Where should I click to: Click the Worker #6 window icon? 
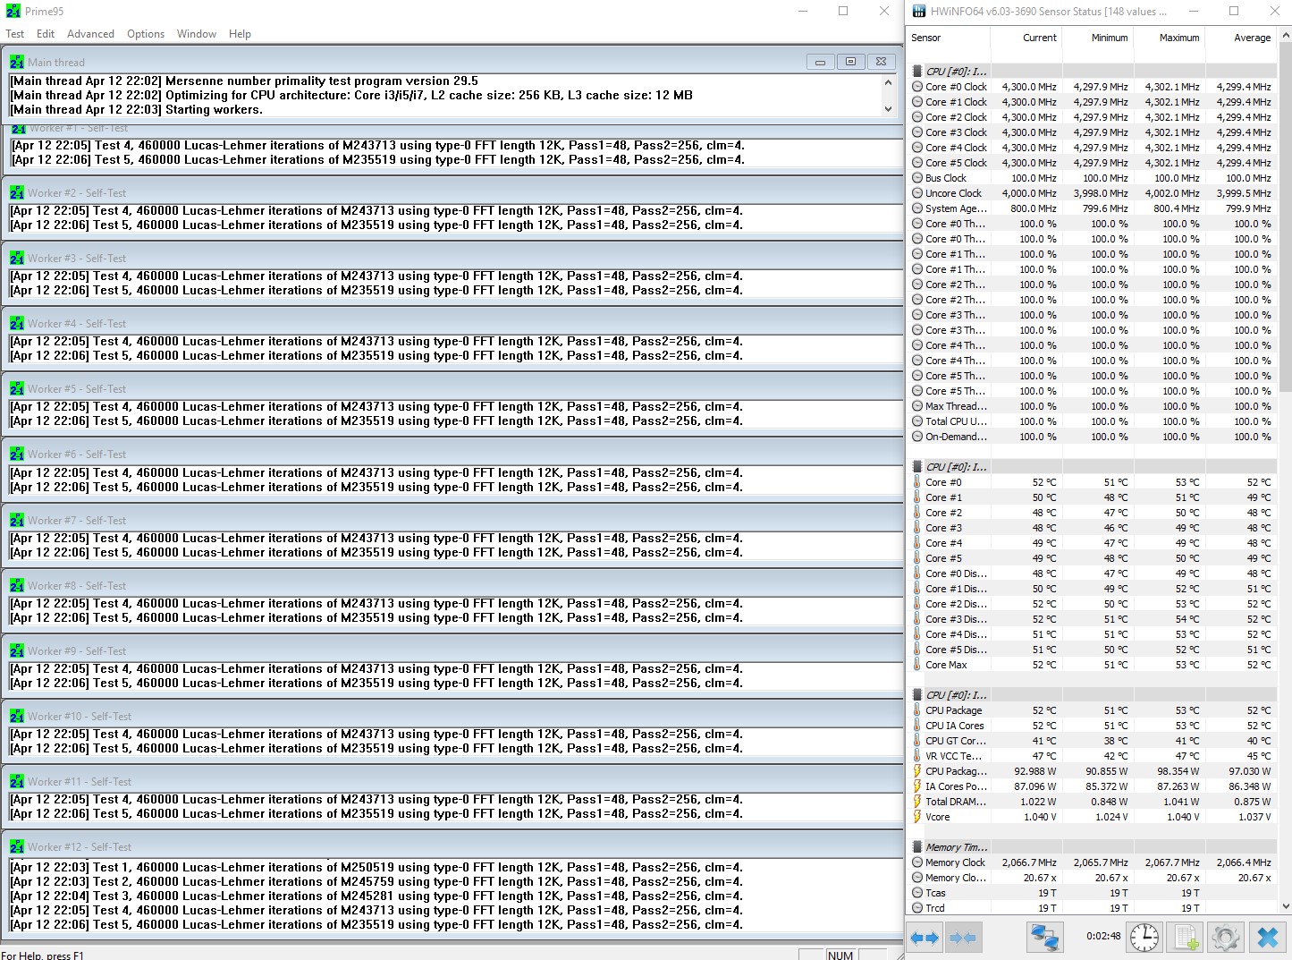click(x=17, y=454)
